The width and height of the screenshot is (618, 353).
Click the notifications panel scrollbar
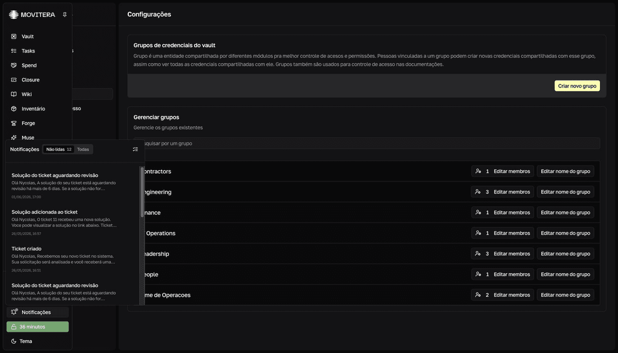pos(142,192)
